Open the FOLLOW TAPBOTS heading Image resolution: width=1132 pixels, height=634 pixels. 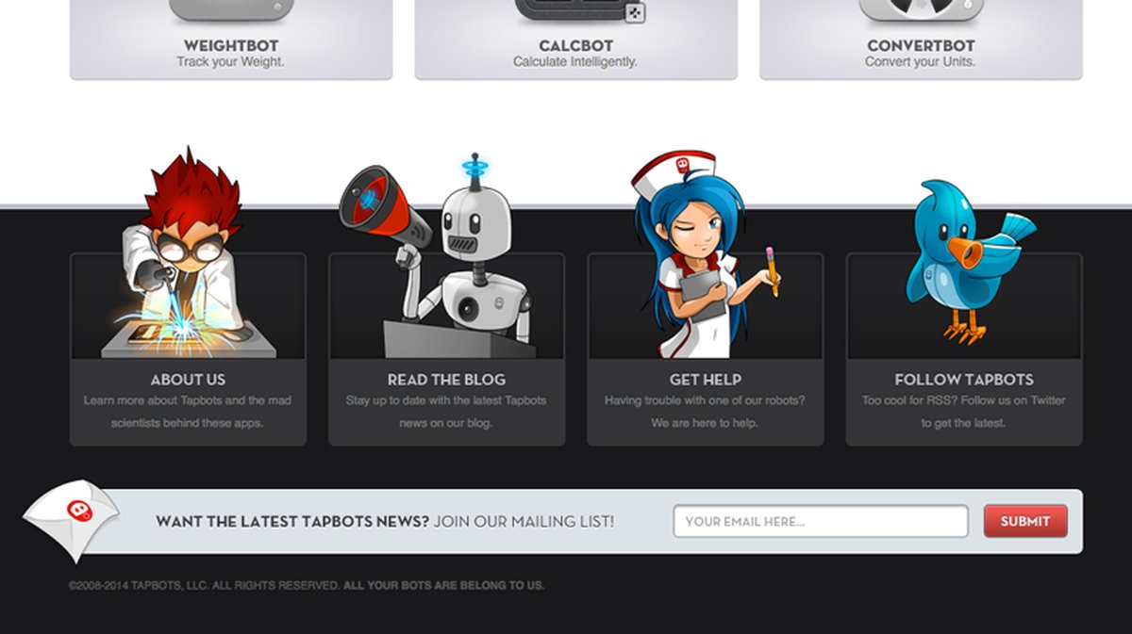click(x=964, y=380)
